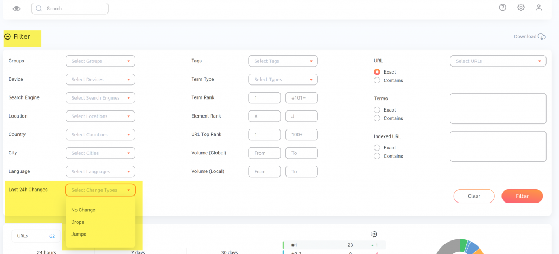559x254 pixels.
Task: Click the magnifier icon in Search box
Action: point(39,9)
